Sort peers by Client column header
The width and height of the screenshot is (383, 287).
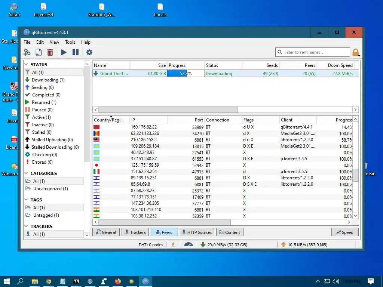(x=298, y=120)
